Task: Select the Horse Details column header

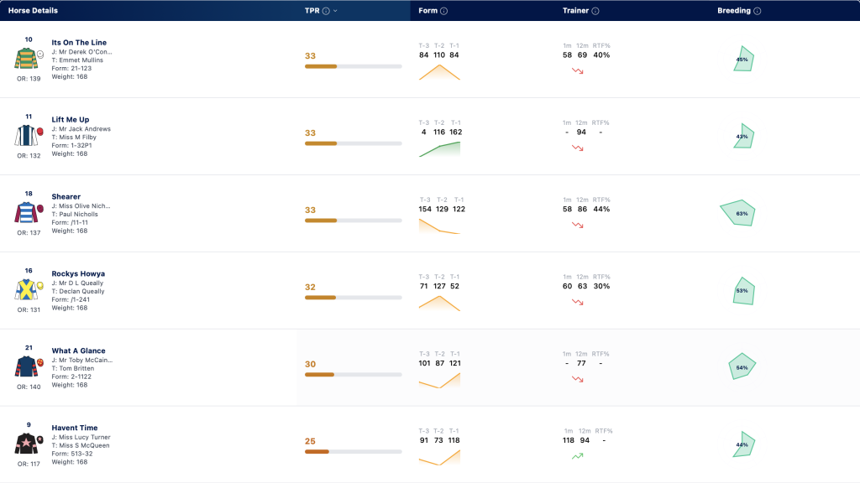Action: pyautogui.click(x=33, y=10)
